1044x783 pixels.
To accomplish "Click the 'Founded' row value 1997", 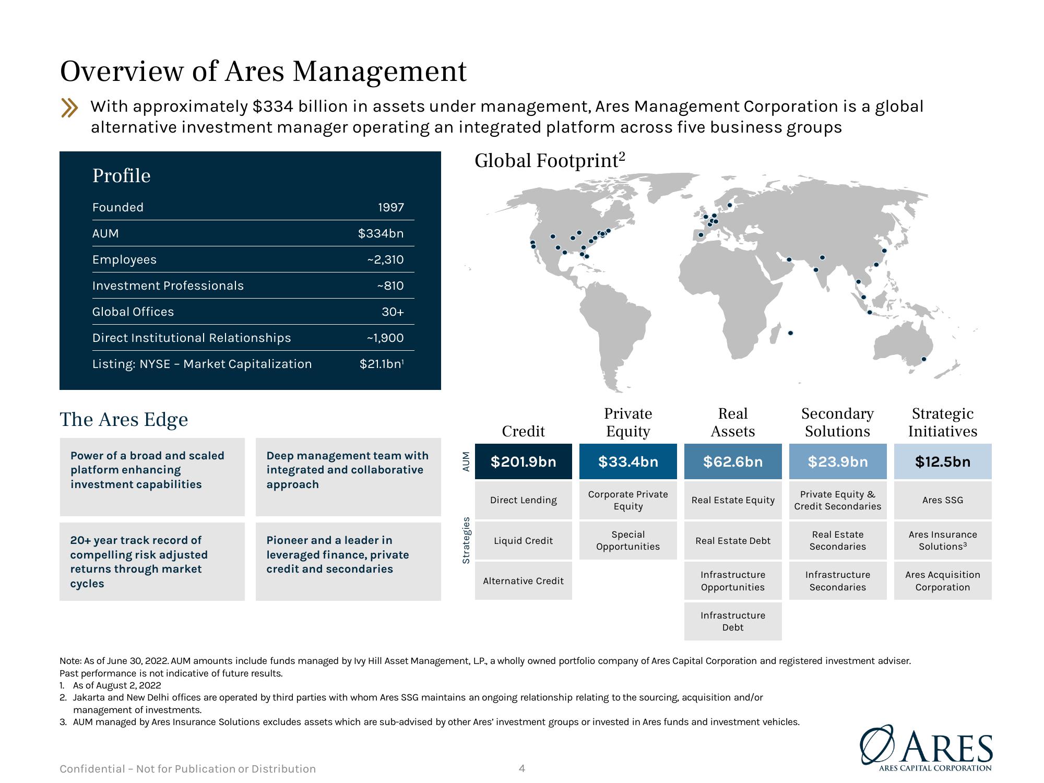I will pyautogui.click(x=391, y=207).
